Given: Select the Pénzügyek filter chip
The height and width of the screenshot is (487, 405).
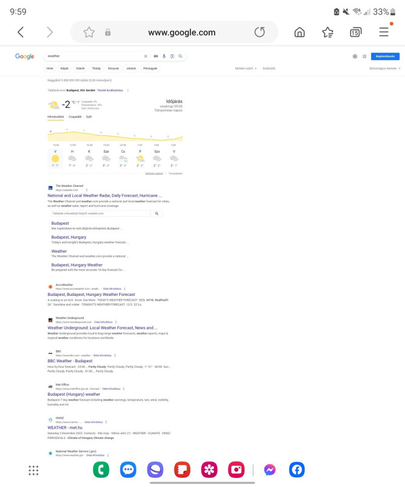Looking at the screenshot, I should point(150,68).
